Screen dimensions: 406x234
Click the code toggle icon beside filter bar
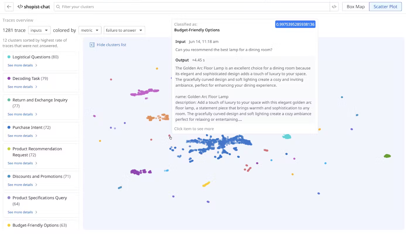point(334,7)
